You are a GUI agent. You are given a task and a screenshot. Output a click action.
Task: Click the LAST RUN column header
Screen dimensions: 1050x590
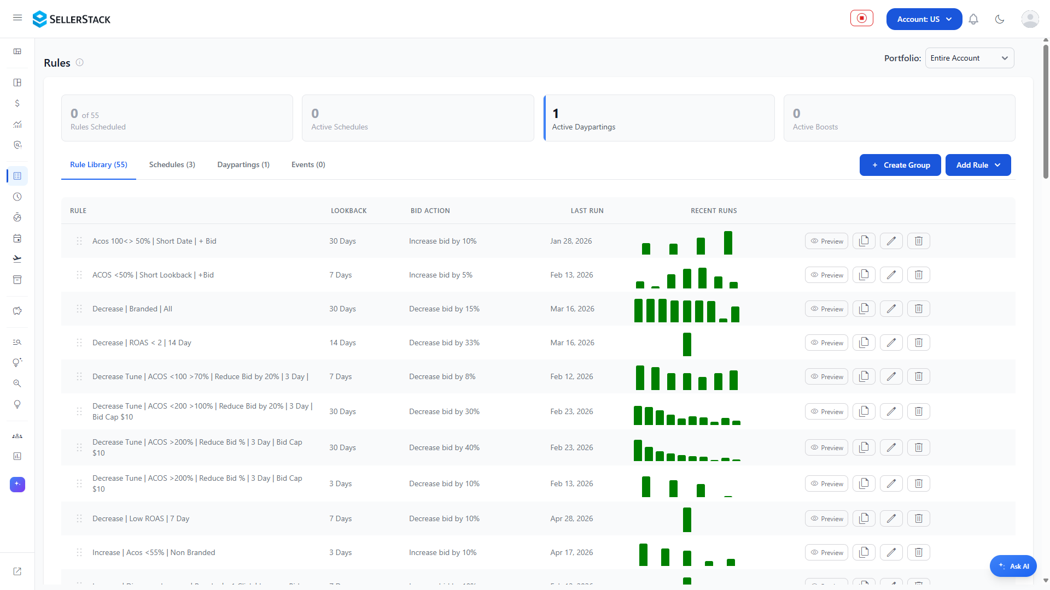pyautogui.click(x=587, y=210)
